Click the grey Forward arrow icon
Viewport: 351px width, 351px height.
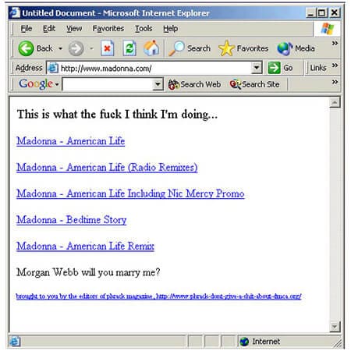pos(76,48)
